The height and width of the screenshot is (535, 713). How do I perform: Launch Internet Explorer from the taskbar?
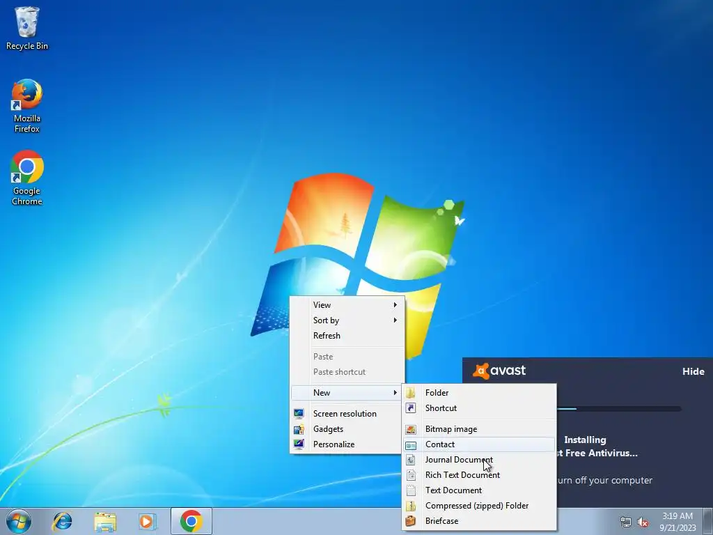pos(62,521)
